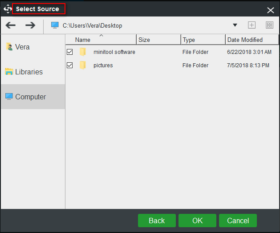
Task: Uncheck the pictures folder checkbox
Action: click(69, 65)
